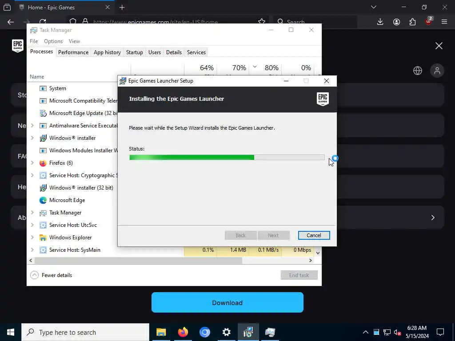Click the installer icon in the taskbar
The height and width of the screenshot is (341, 455).
(x=248, y=332)
